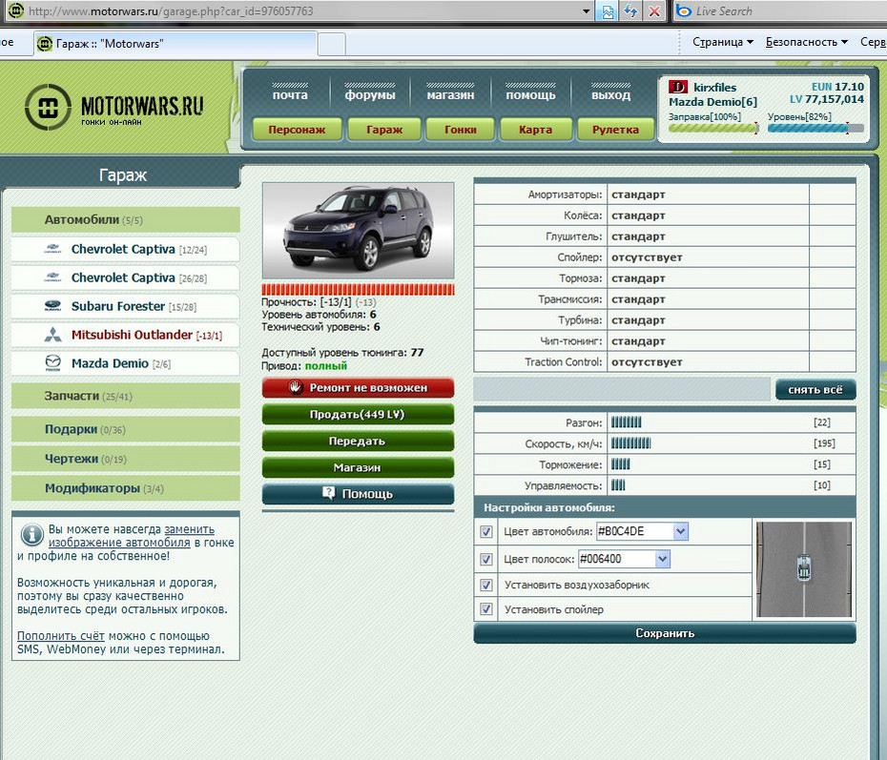
Task: Click the site favicon in the address bar
Action: (16, 10)
